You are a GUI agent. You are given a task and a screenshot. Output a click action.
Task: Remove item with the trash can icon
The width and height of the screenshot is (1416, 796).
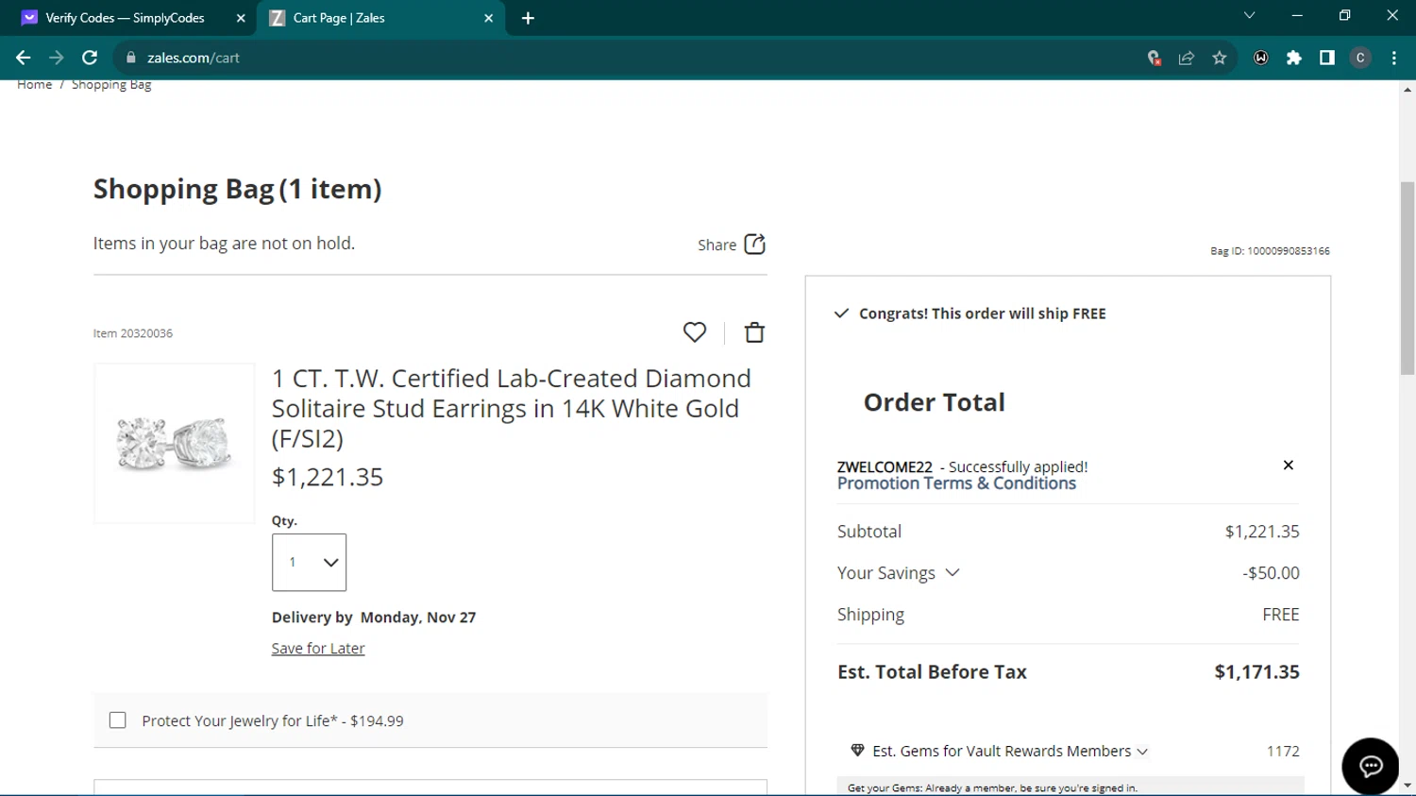[x=754, y=332]
